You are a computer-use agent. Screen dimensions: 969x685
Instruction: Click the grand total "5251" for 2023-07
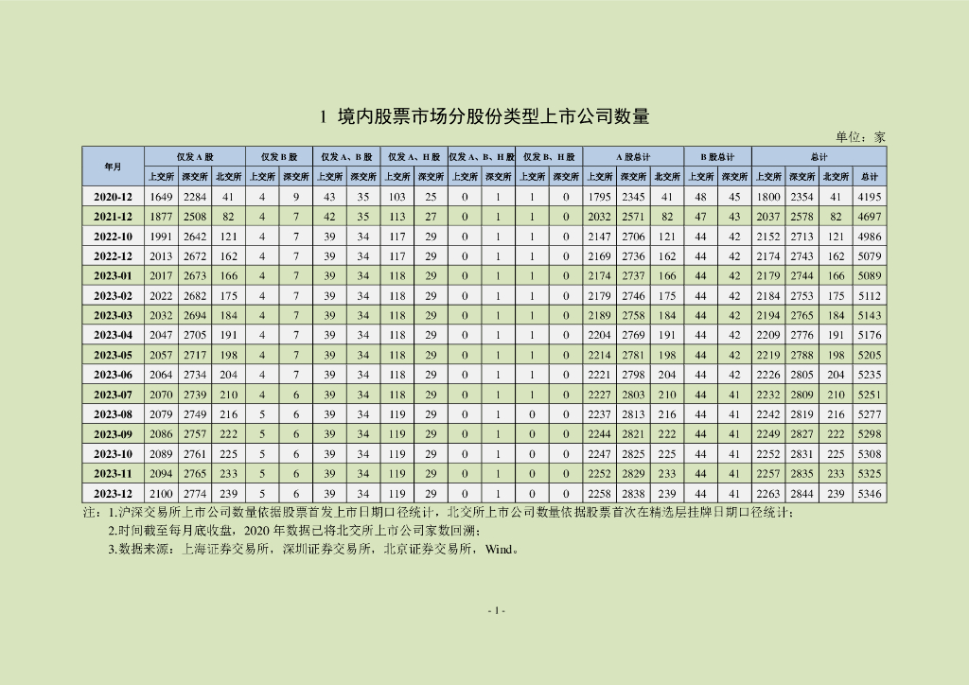[x=870, y=395]
